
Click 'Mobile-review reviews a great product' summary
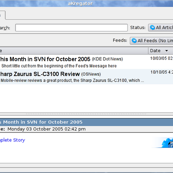point(72,80)
